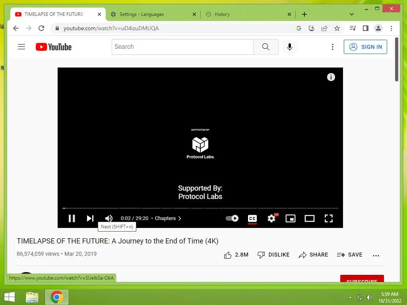Bookmark this page with the star
The image size is (407, 305).
[337, 28]
